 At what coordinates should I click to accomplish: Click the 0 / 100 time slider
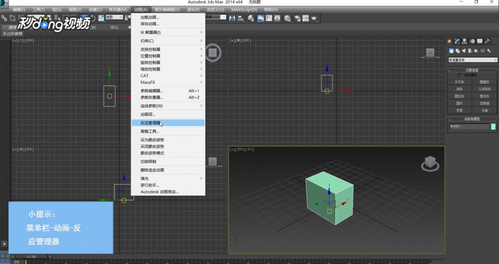31,256
